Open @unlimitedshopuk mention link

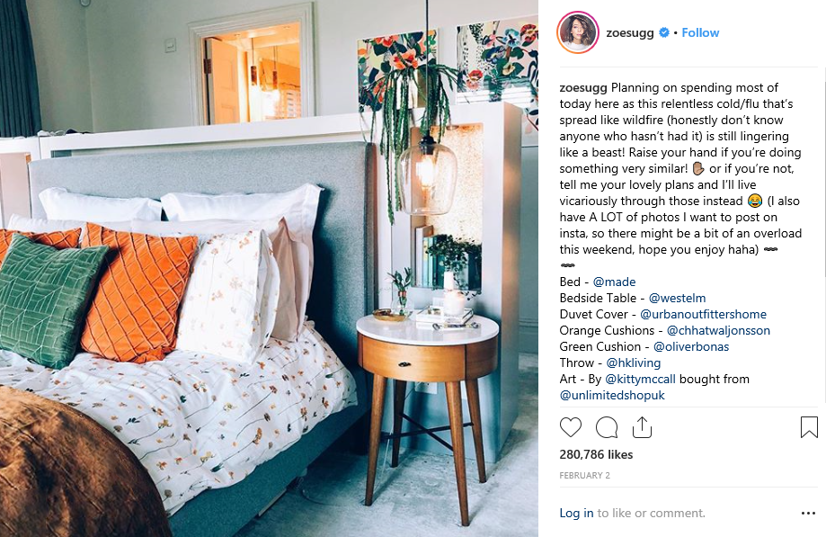point(612,396)
